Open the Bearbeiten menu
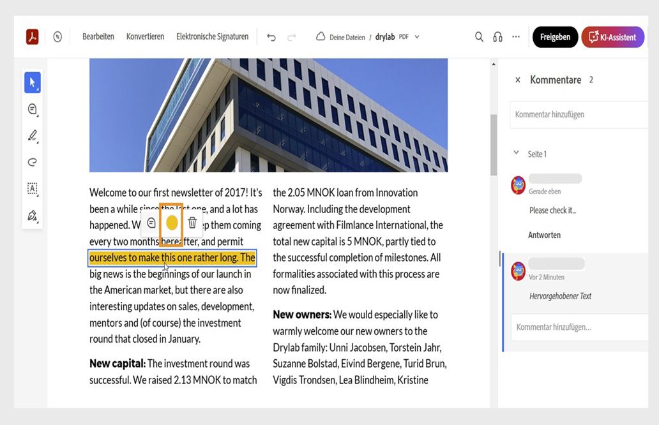 tap(98, 36)
